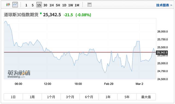The image size is (175, 104).
Task: Click the Investing.com watermark logo
Action: (x=19, y=74)
